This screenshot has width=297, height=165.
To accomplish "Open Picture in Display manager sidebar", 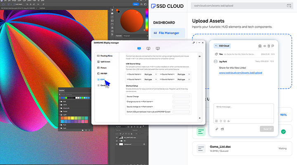I will point(102,68).
